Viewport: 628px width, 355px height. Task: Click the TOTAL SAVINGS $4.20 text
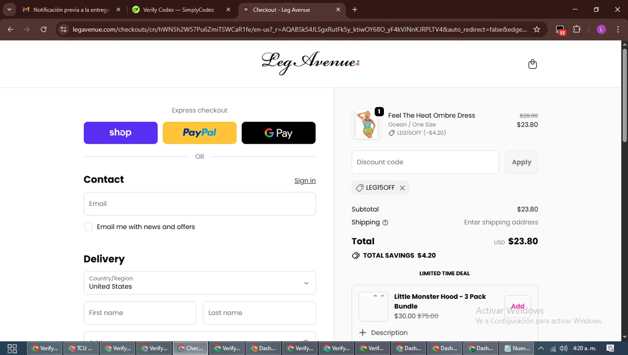click(x=399, y=256)
